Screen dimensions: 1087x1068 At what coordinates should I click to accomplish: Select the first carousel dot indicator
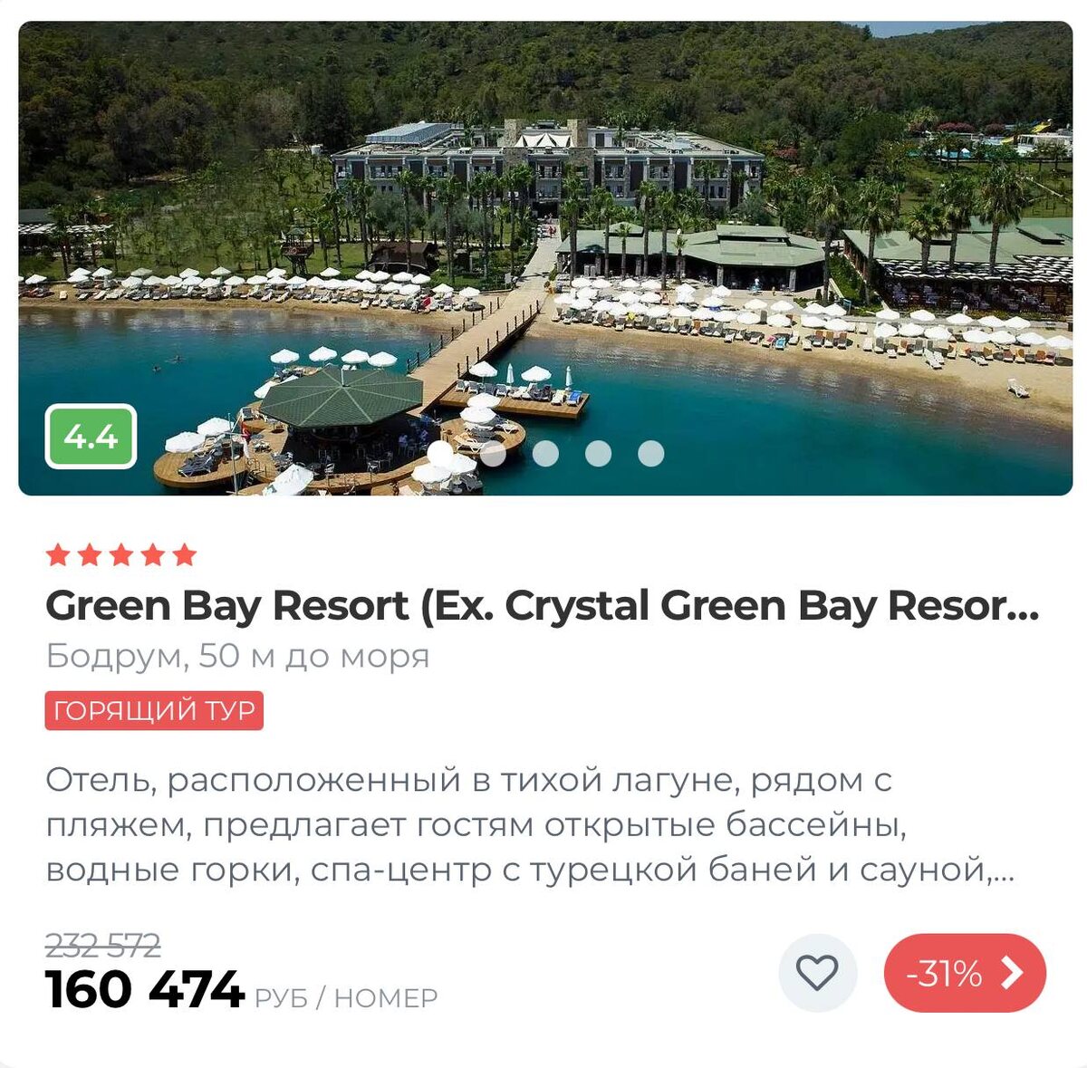[440, 453]
